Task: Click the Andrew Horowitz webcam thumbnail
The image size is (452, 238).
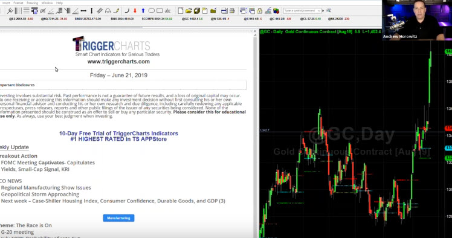Action: coord(417,20)
